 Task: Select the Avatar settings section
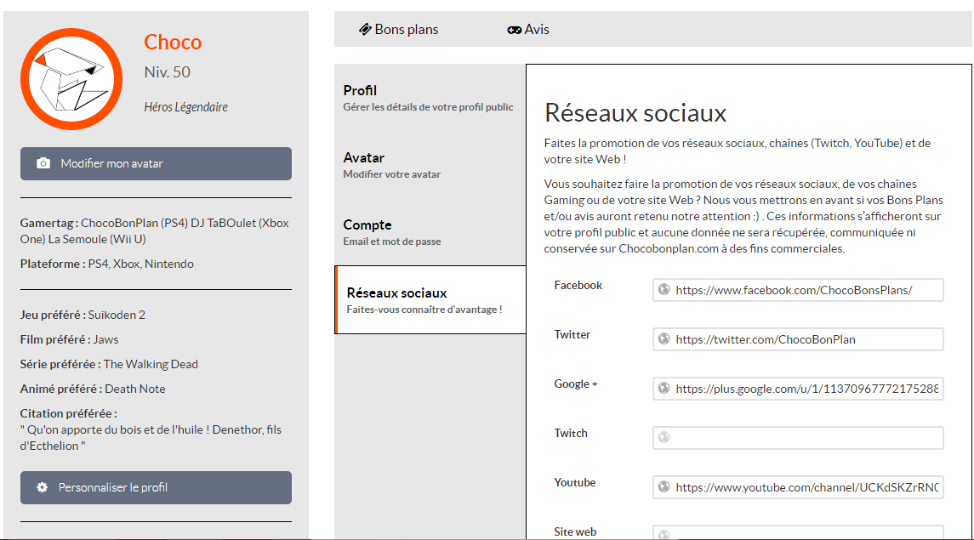(x=430, y=165)
